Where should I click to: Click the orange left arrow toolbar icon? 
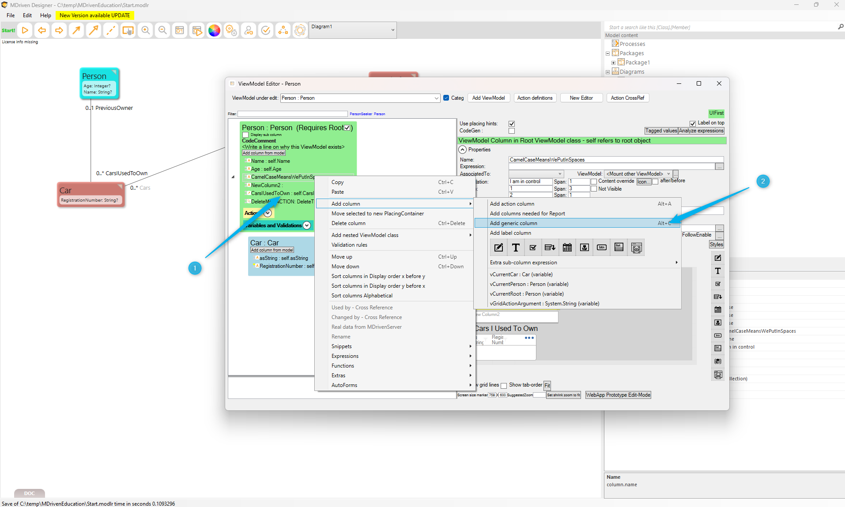pos(42,30)
